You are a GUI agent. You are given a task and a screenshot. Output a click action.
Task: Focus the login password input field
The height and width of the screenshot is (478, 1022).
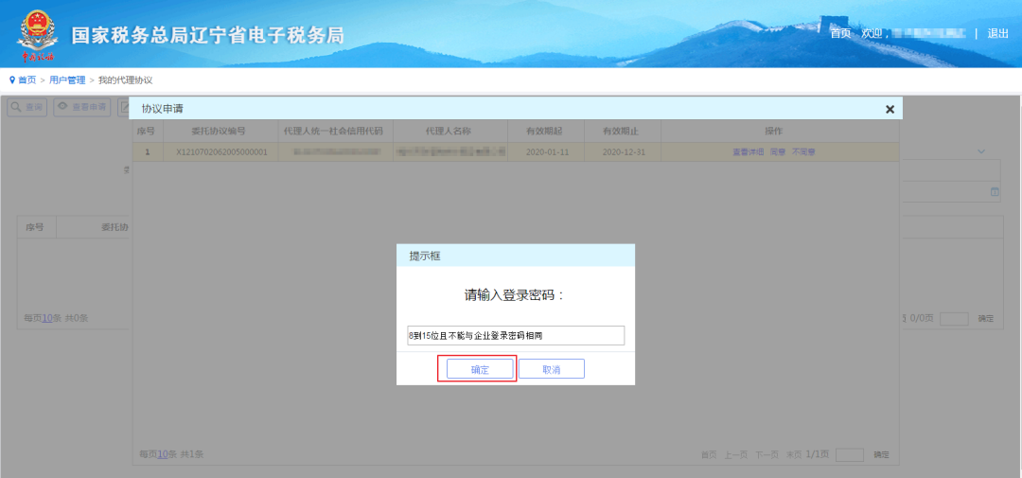pyautogui.click(x=516, y=335)
